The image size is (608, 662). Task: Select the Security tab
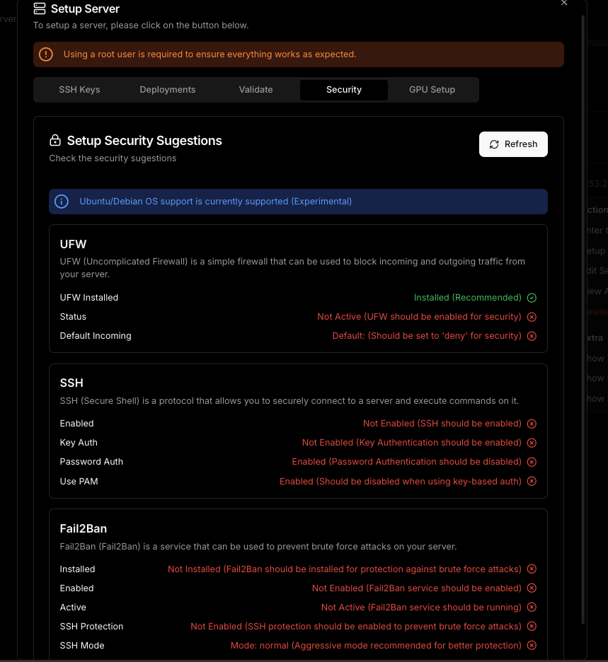[x=343, y=90]
